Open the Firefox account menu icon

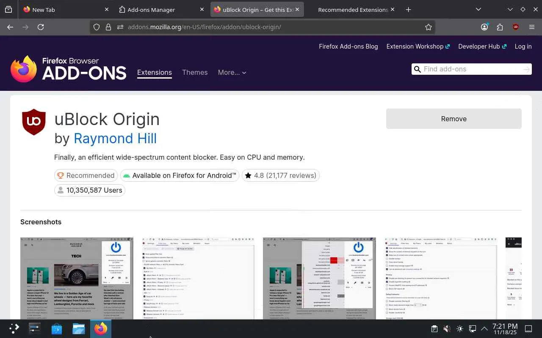[x=484, y=27]
